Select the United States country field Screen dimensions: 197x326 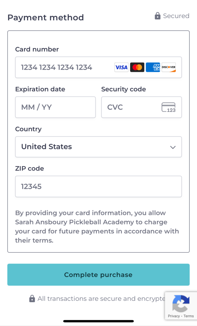[x=99, y=147]
